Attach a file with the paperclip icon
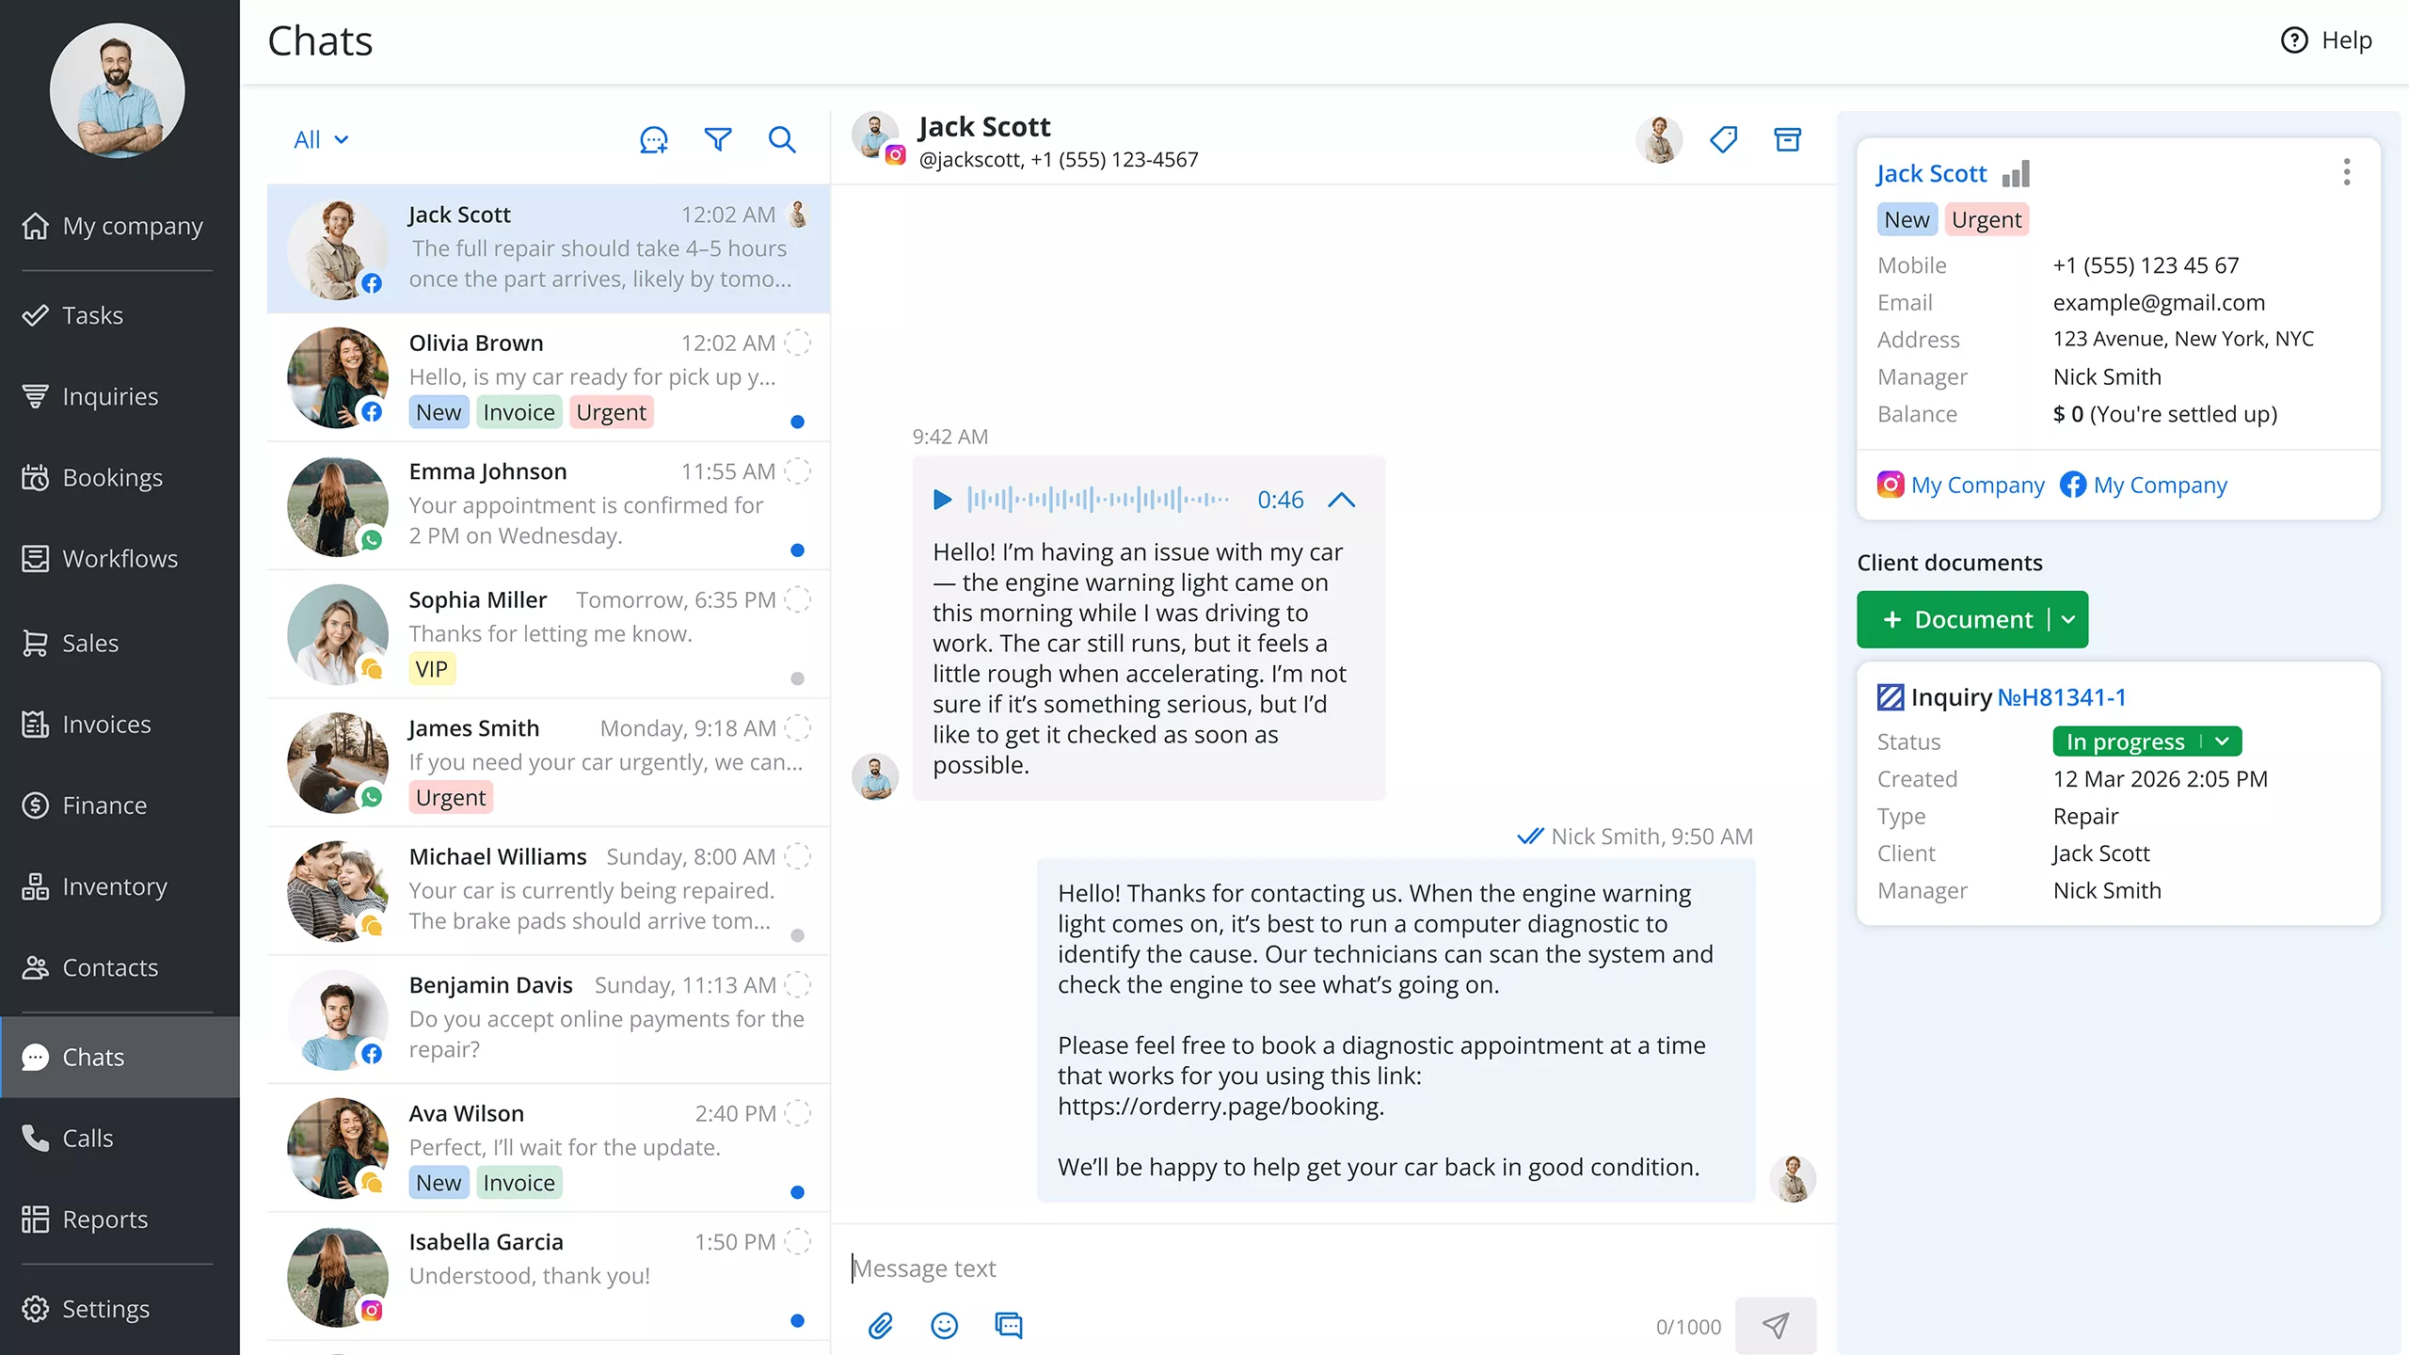The image size is (2409, 1355). pos(882,1326)
